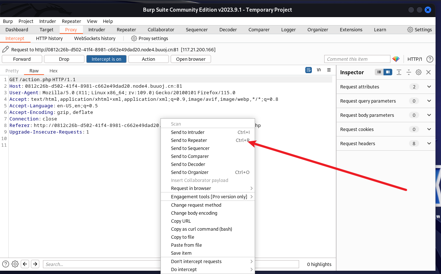Toggle message line wrap icon

[x=309, y=70]
